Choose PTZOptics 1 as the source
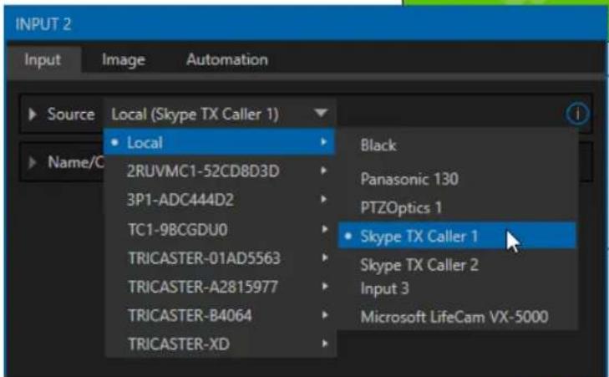This screenshot has width=609, height=377. tap(458, 208)
